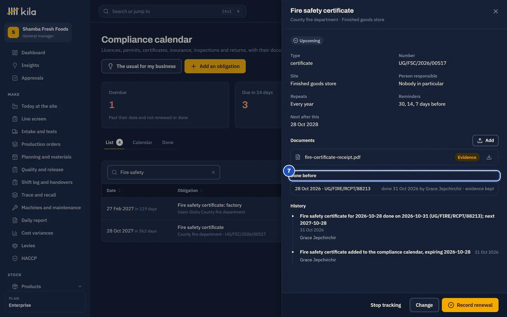Open the Dashboard from the sidebar icon
The height and width of the screenshot is (317, 507).
point(15,52)
